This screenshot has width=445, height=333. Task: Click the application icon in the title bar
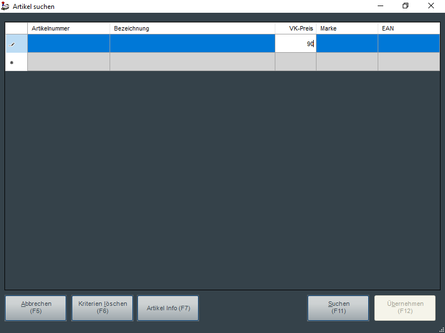(x=6, y=6)
